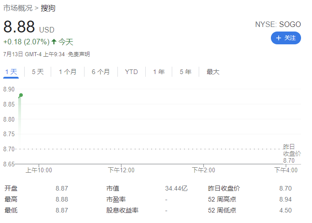The height and width of the screenshot is (223, 312).
Task: Select the 1 天 tab
Action: [x=11, y=72]
